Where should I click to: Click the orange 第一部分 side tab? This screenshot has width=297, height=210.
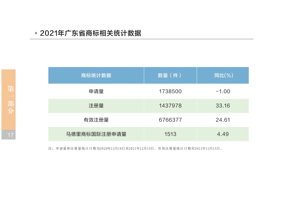pyautogui.click(x=9, y=99)
